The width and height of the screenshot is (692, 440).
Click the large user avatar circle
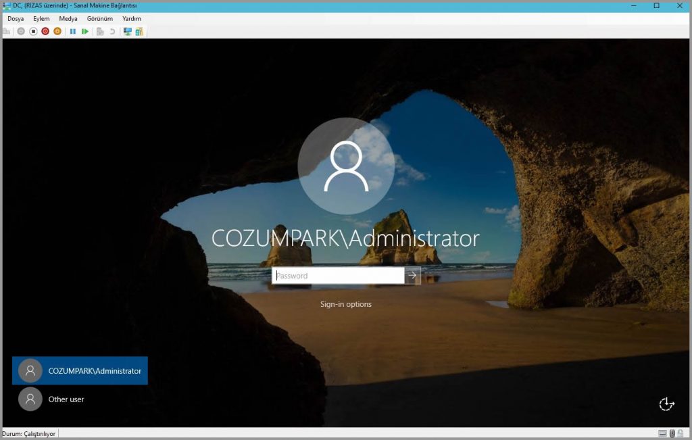coord(346,166)
